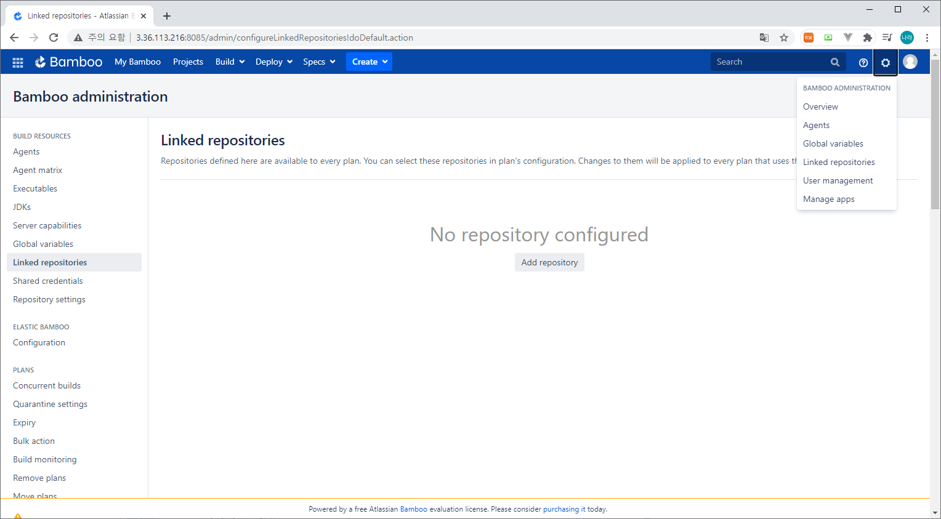Screen dimensions: 941x519
Task: Click the green extension icon
Action: point(828,38)
